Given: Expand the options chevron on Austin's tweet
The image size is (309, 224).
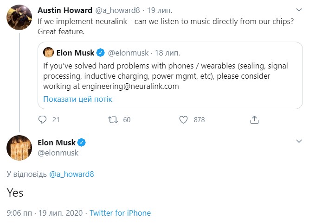Looking at the screenshot, I should click(x=298, y=10).
